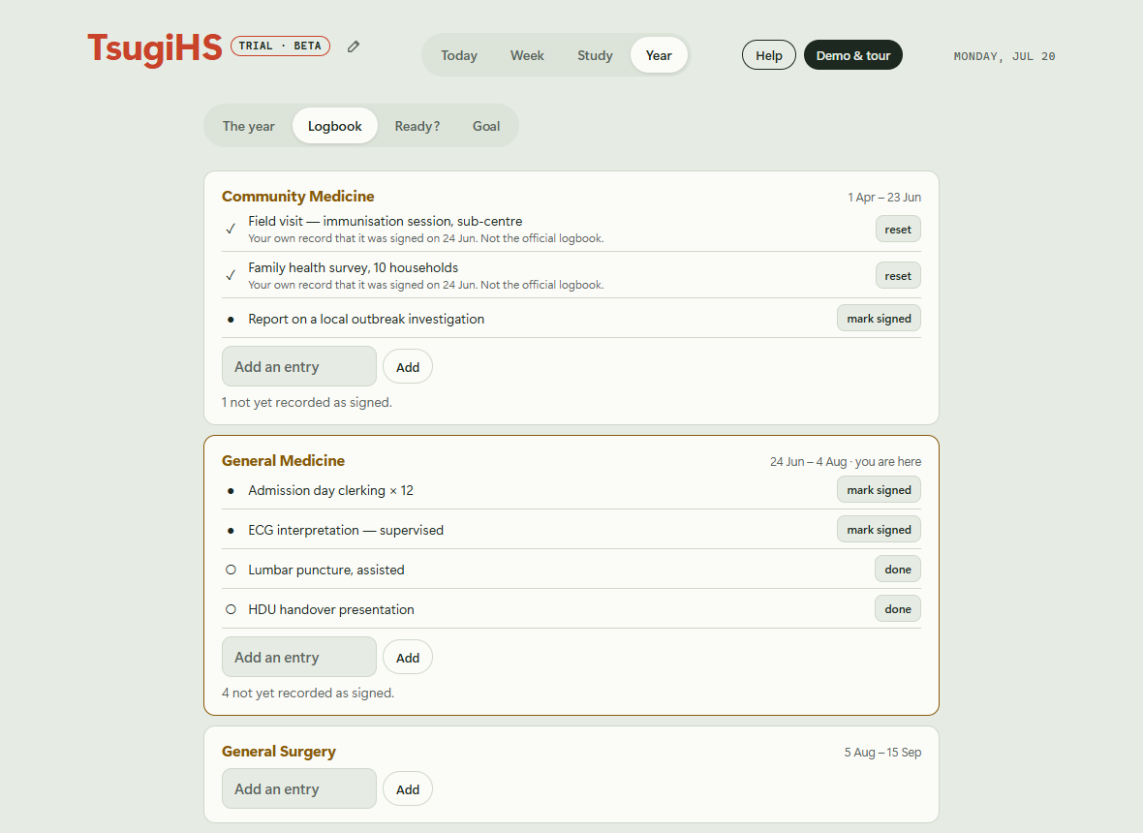
Task: Click '4 not yet recorded as signed.' note
Action: click(308, 694)
